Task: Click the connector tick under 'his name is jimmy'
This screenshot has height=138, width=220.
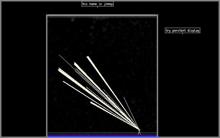Action: [x=97, y=7]
